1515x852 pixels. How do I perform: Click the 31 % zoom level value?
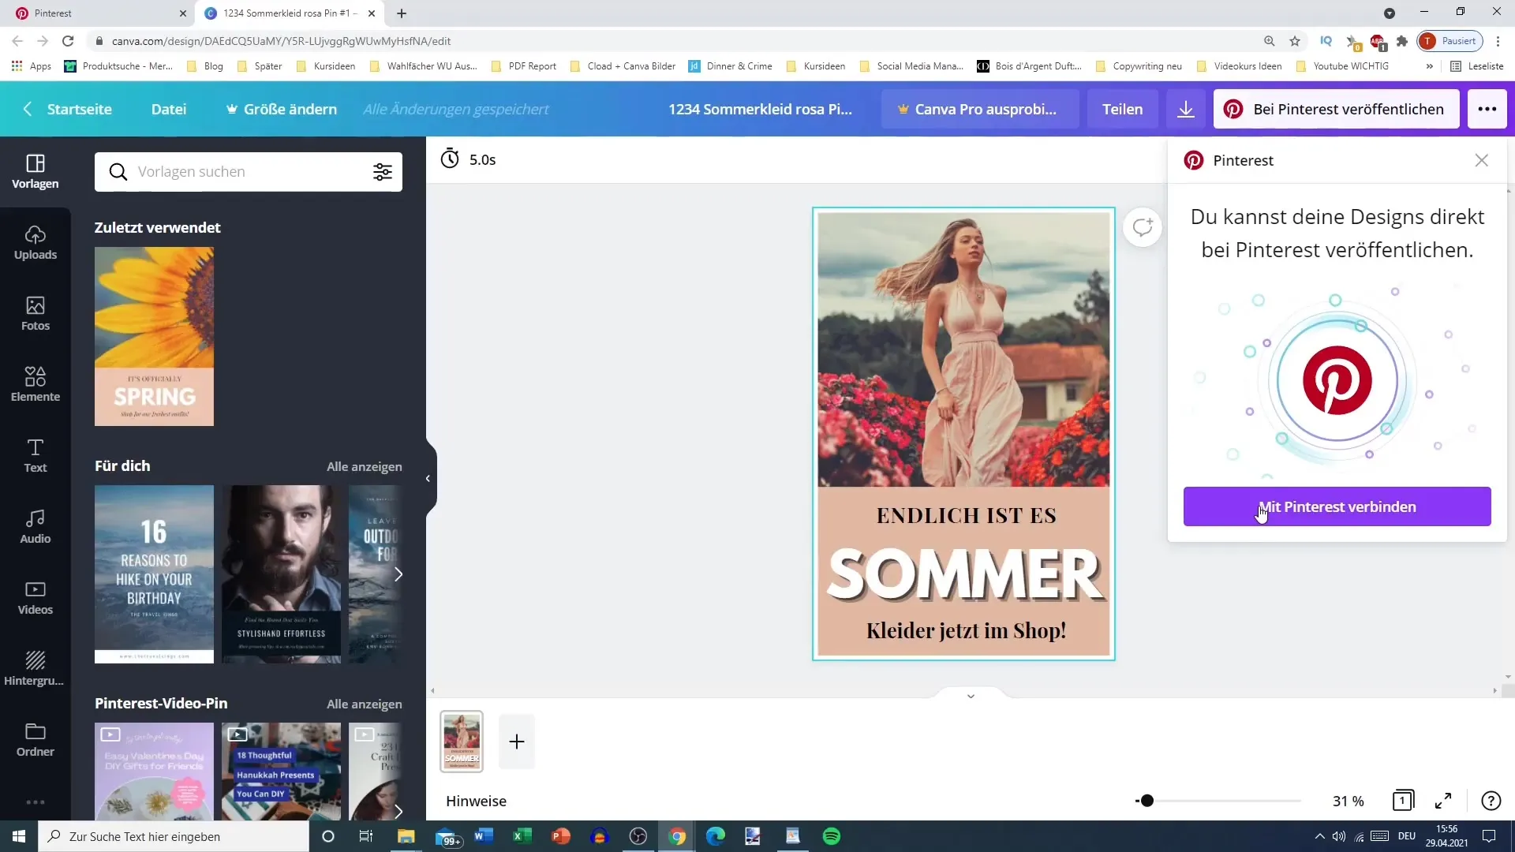1348,801
